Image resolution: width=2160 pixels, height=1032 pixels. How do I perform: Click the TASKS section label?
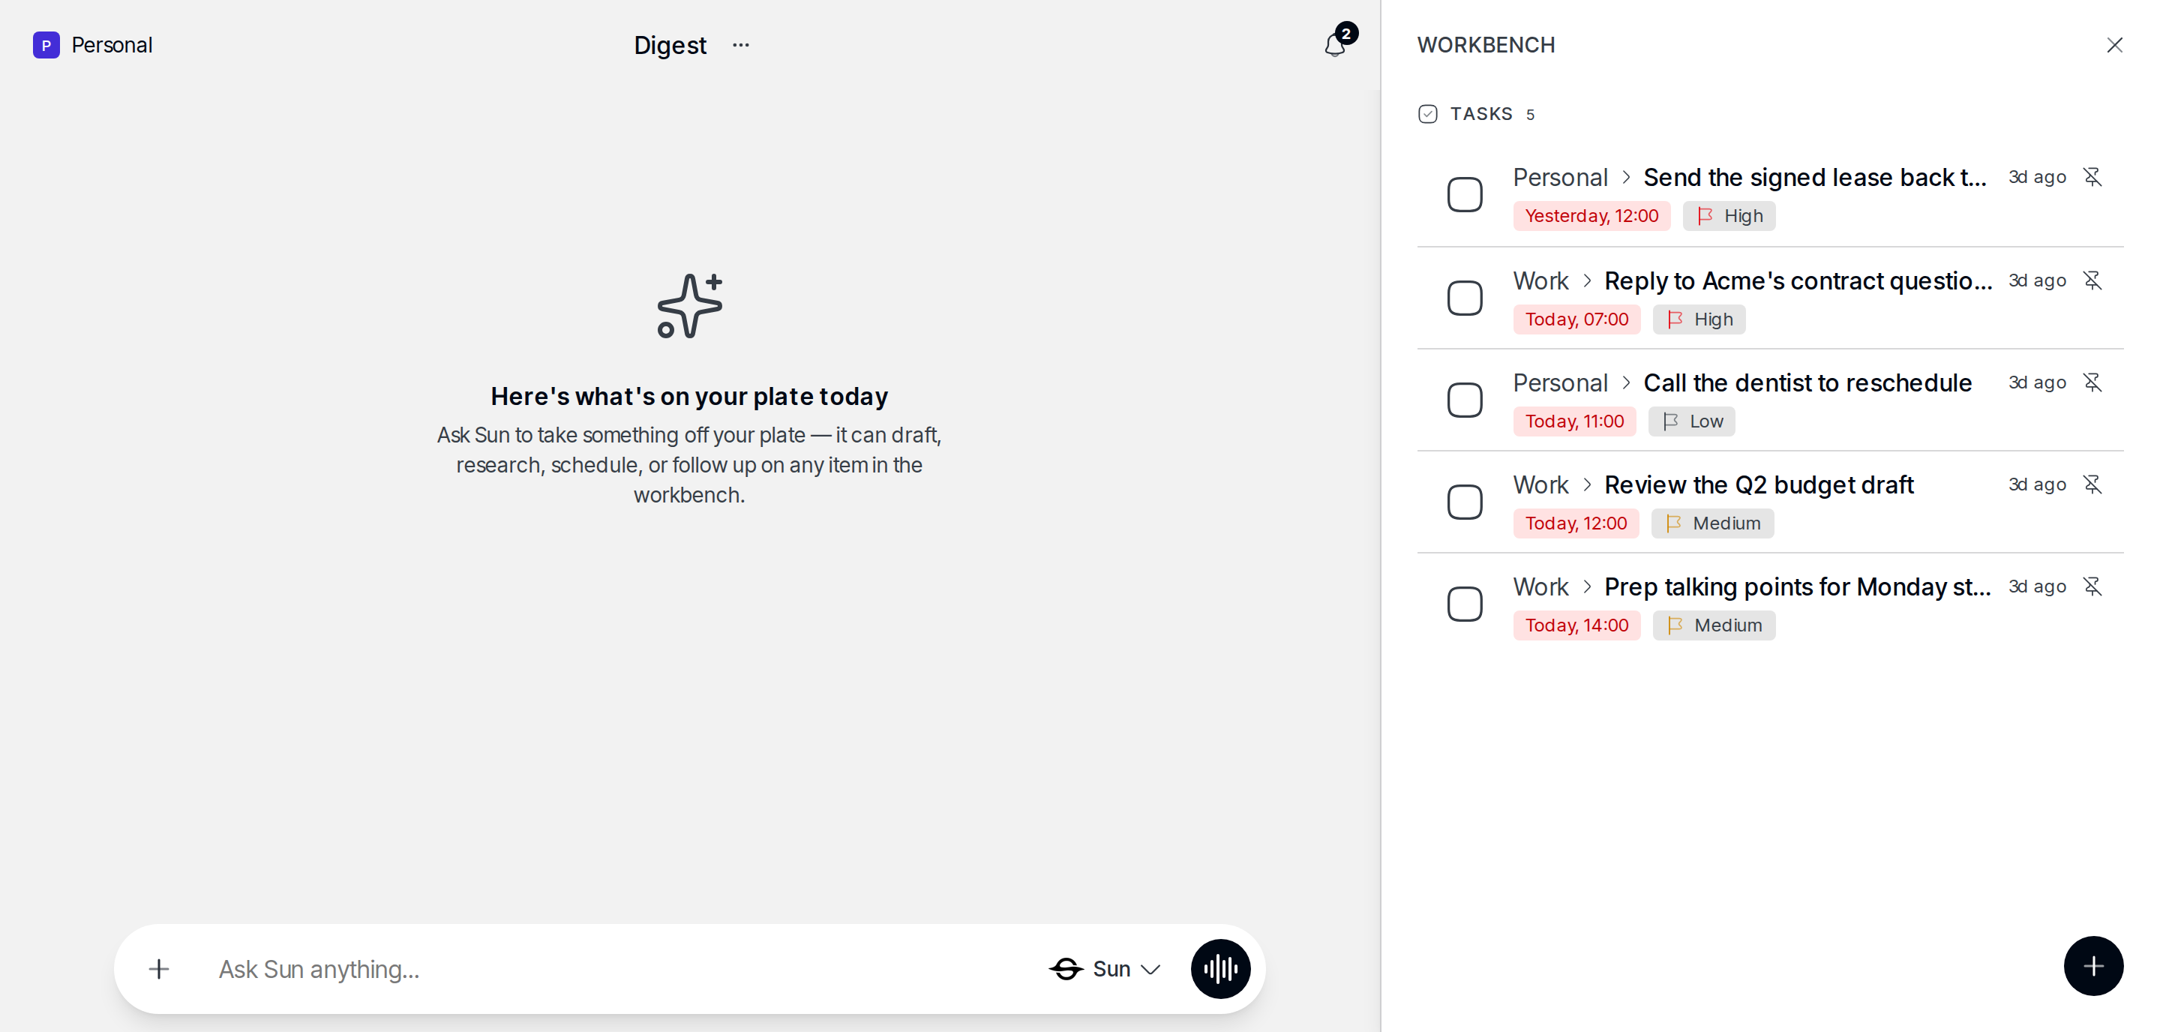[x=1480, y=114]
